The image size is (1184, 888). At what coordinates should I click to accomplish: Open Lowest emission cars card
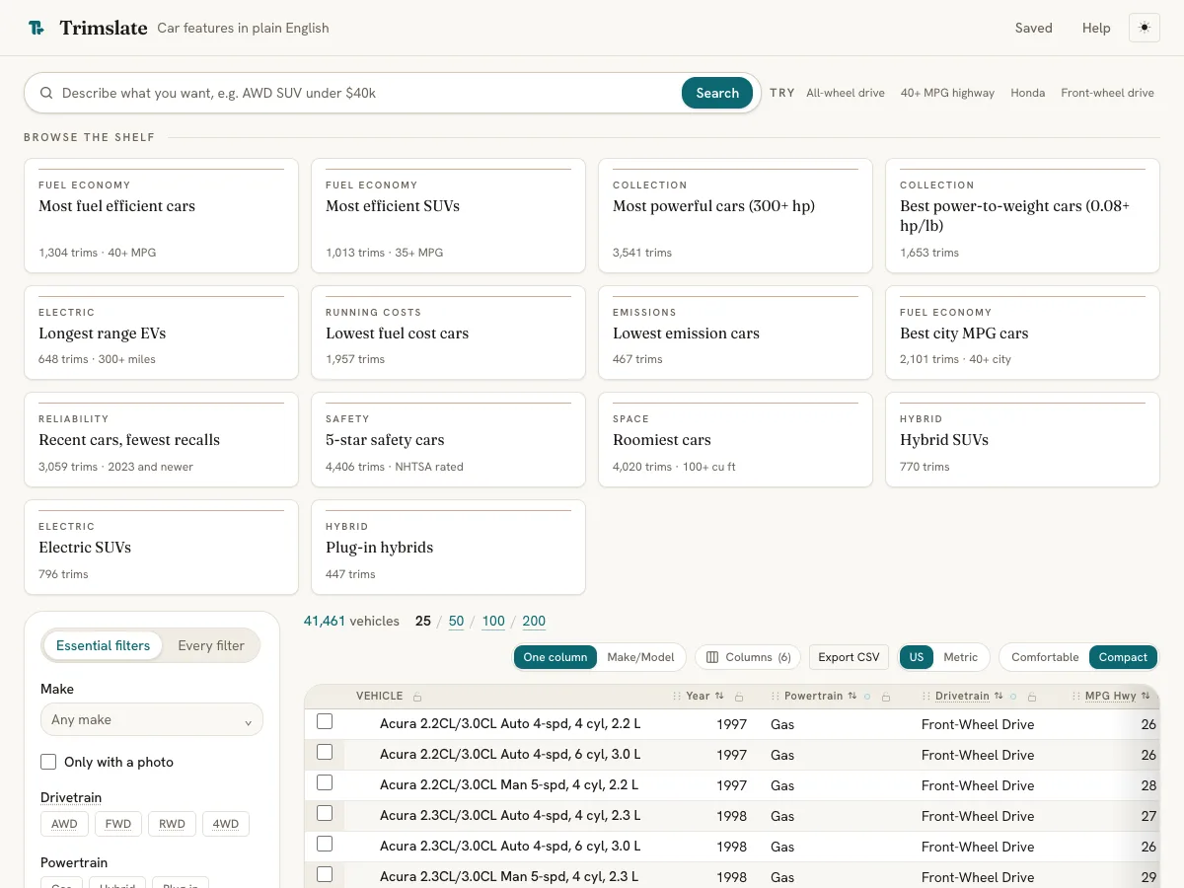tap(735, 333)
